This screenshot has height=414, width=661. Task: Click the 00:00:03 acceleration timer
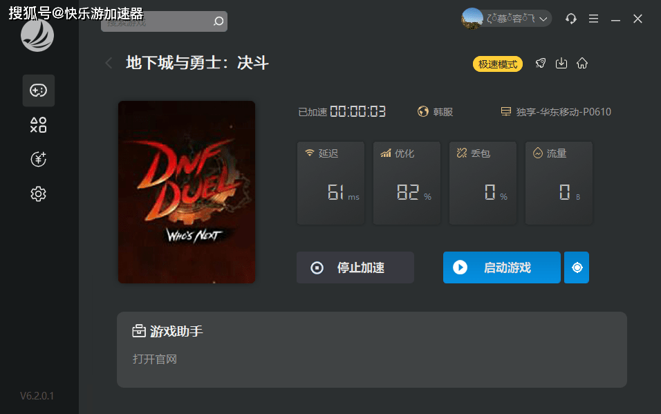pos(357,112)
